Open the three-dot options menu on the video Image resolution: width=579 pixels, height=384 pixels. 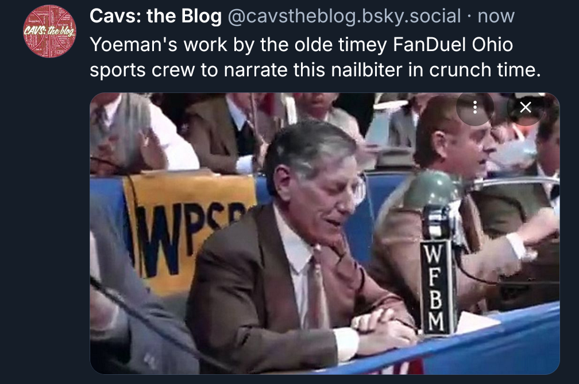pos(475,107)
